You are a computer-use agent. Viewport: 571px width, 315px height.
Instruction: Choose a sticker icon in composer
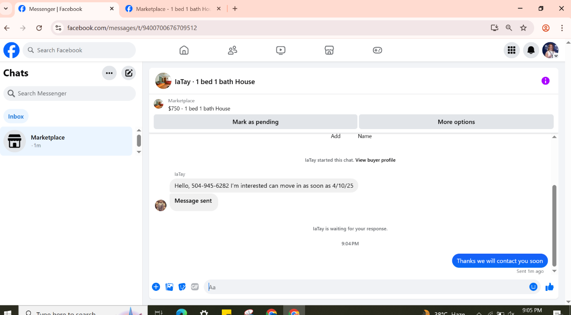click(x=182, y=287)
